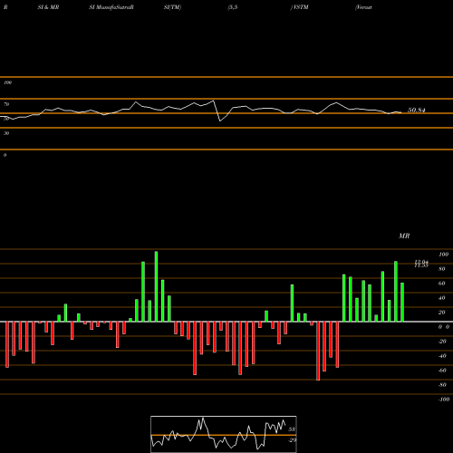Click the VSTM ticker text in the header
This screenshot has height=453, width=453.
pyautogui.click(x=300, y=7)
